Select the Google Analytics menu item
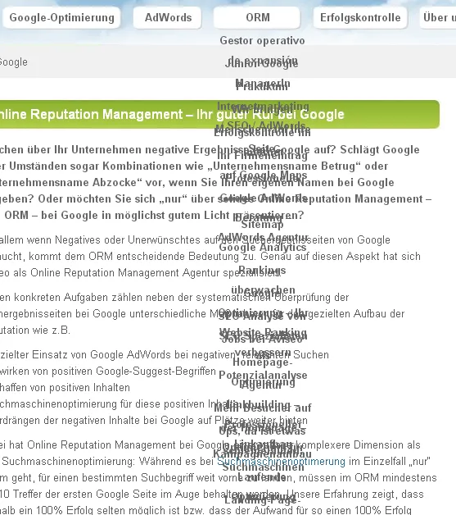 click(263, 247)
